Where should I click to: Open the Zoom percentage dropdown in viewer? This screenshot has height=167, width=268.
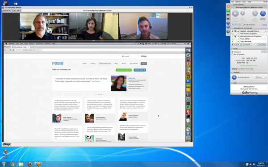16,11
